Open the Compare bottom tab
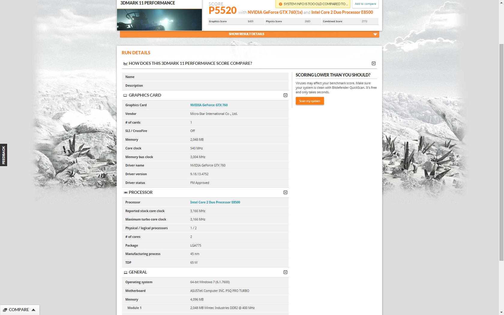 tap(19, 310)
